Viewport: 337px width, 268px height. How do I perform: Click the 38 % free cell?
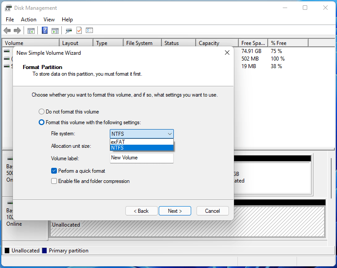point(276,66)
